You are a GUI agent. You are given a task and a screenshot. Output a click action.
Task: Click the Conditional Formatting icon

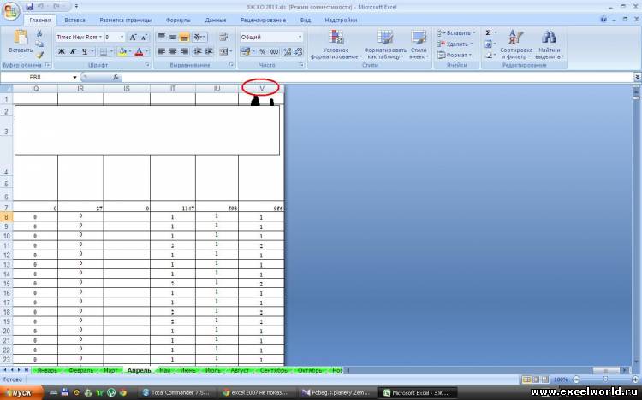tap(336, 38)
